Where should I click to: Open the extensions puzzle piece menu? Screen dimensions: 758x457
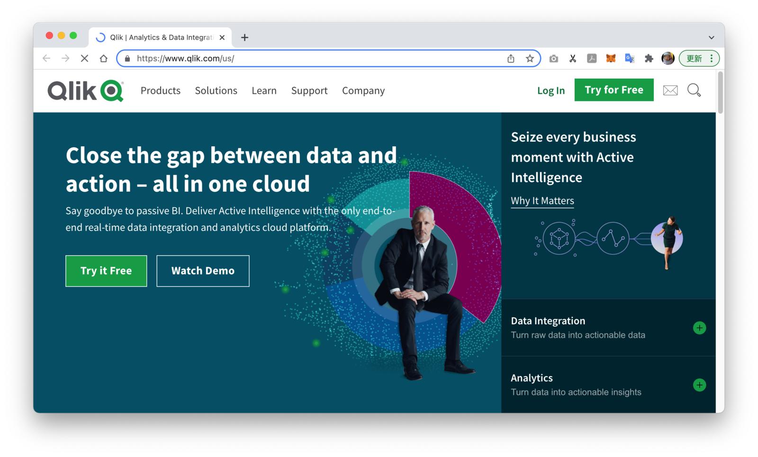click(649, 58)
